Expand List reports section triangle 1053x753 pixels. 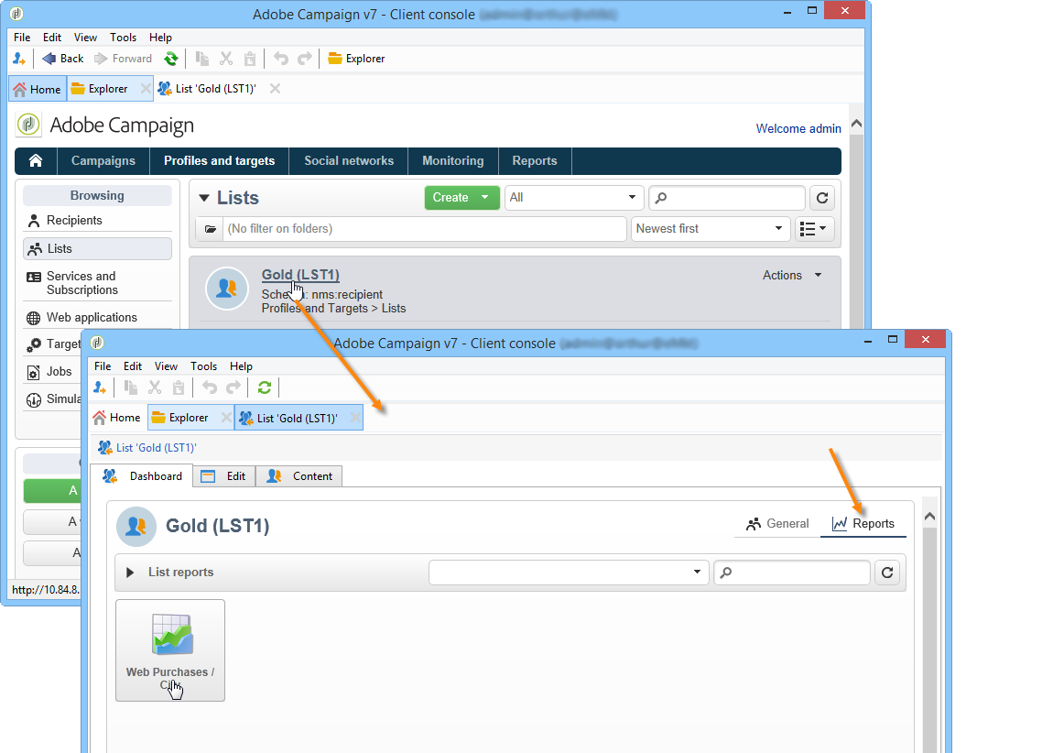coord(130,573)
